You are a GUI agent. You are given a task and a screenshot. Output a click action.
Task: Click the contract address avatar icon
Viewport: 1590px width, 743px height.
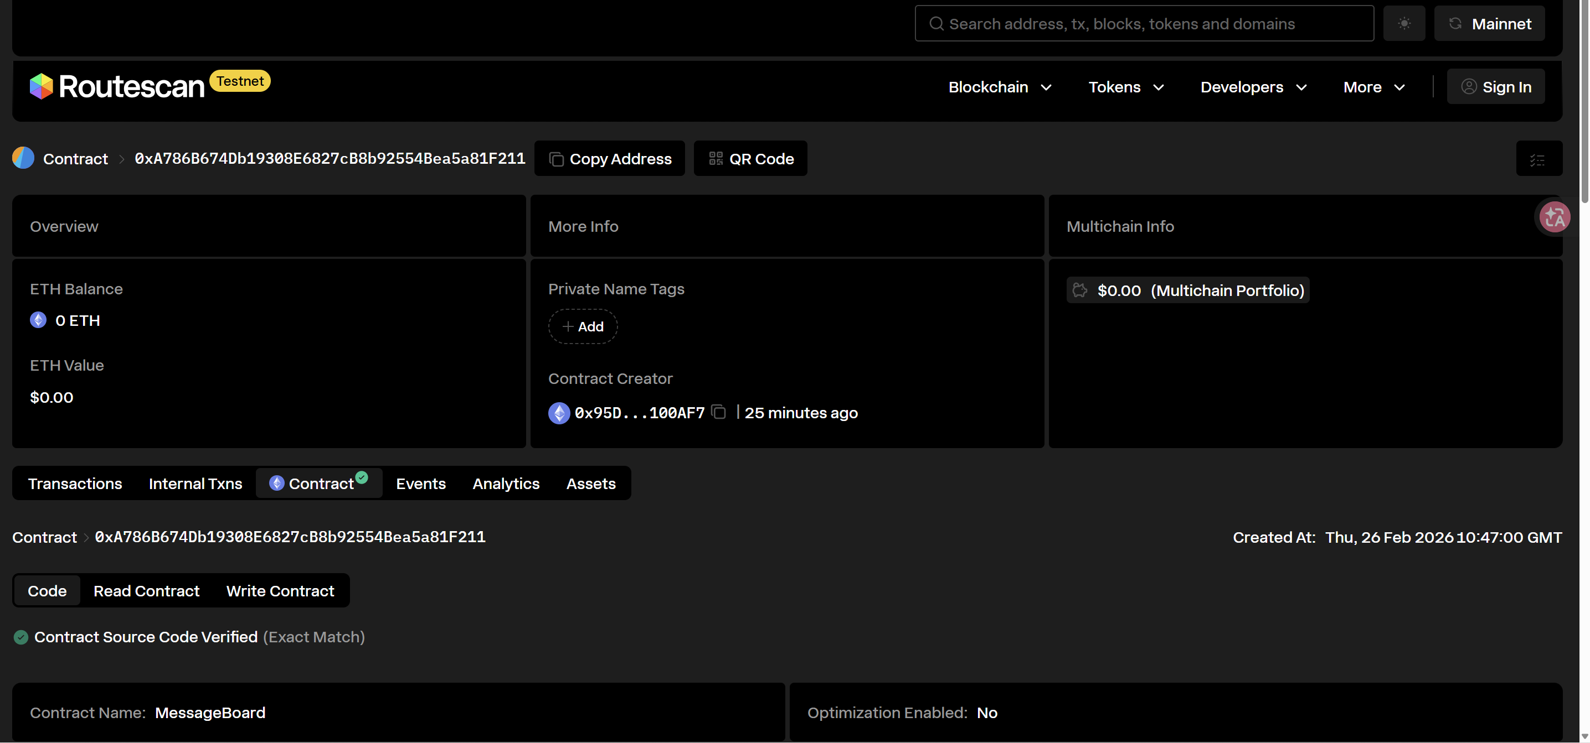(23, 158)
